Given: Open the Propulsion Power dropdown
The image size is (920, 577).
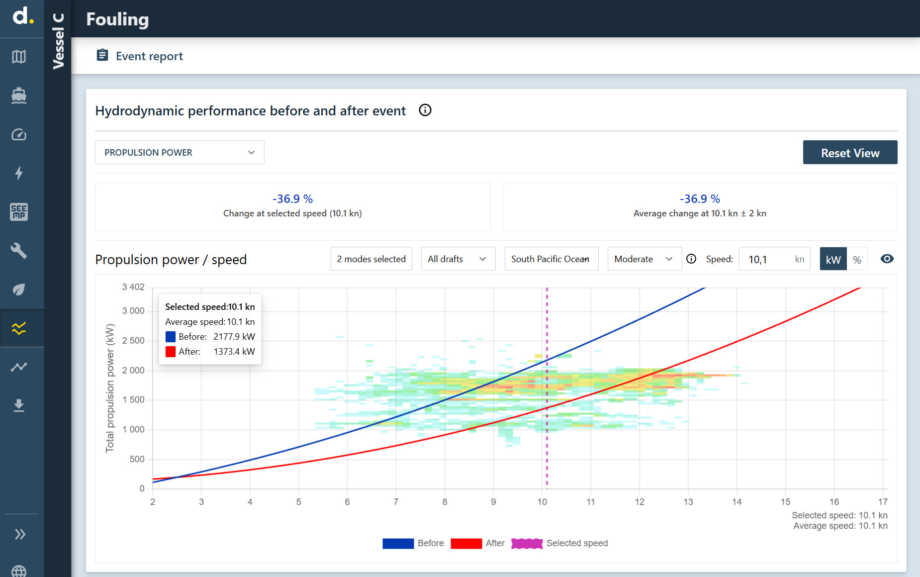Looking at the screenshot, I should (x=180, y=152).
